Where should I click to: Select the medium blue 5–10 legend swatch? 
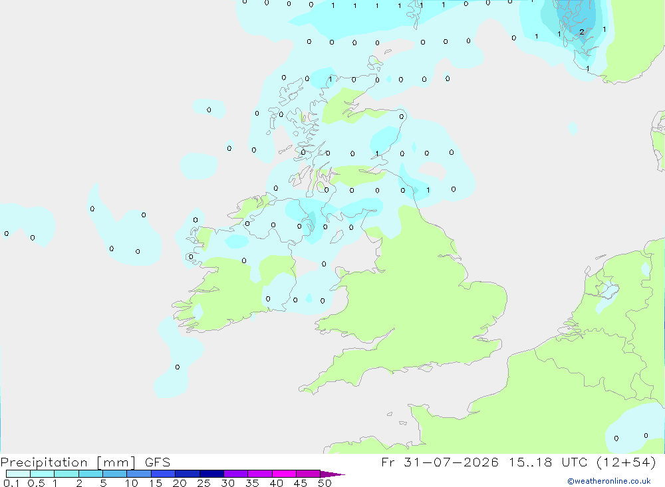[115, 474]
